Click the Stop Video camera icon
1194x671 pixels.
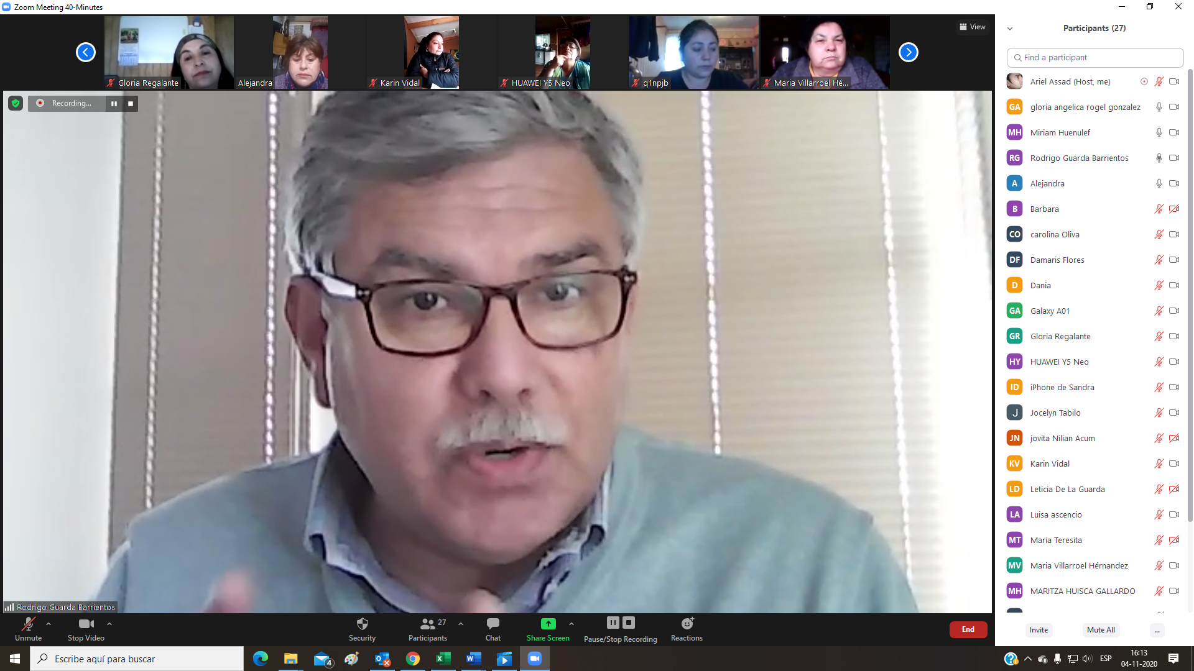tap(86, 624)
